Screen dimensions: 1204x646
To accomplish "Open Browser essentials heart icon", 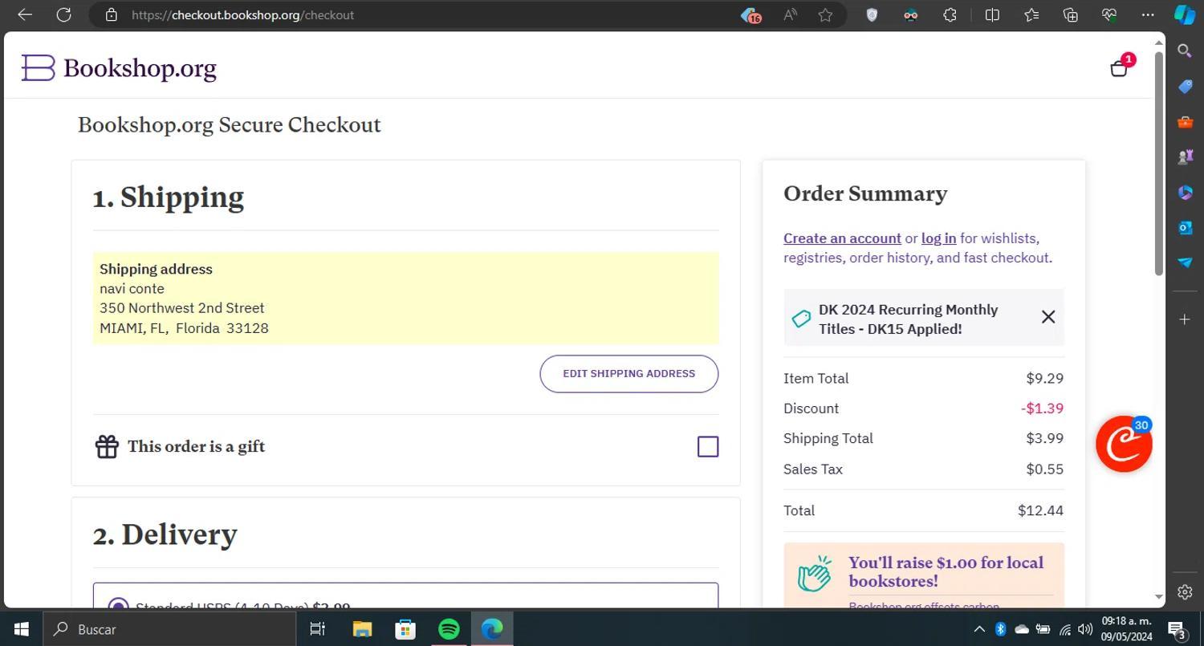I will click(1109, 14).
